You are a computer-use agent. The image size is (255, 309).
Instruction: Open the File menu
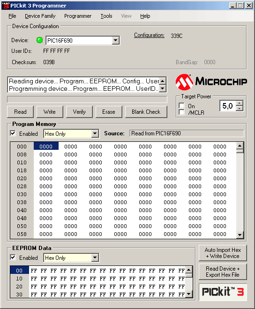(x=12, y=16)
